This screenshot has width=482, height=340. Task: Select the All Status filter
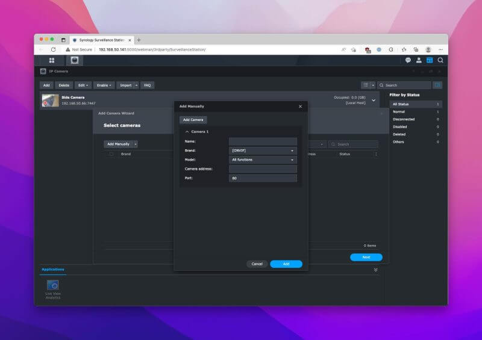[416, 104]
